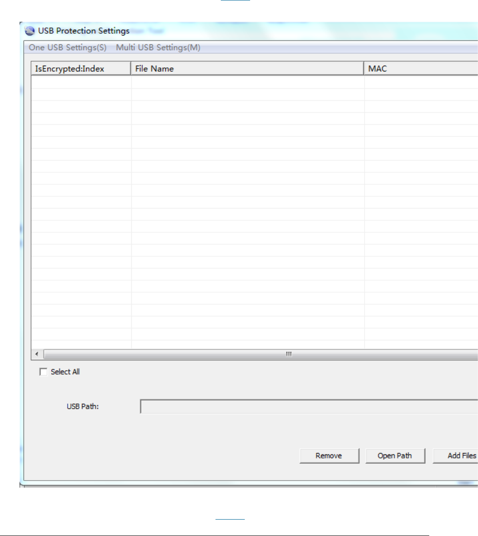Viewport: 478px width, 536px height.
Task: Click the IsEncrypted:Index column header
Action: (81, 69)
